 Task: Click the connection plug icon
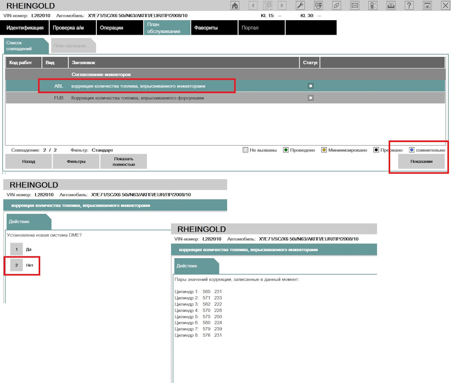pyautogui.click(x=336, y=6)
